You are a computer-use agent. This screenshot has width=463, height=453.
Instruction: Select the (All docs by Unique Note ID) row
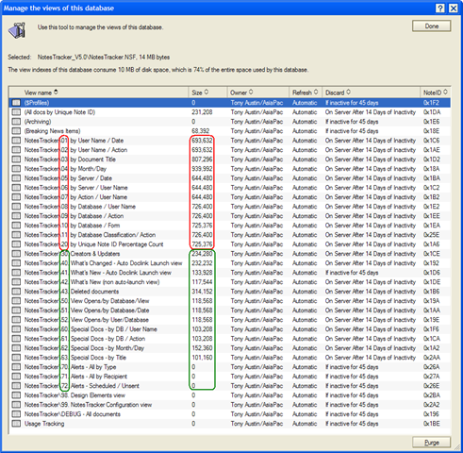pyautogui.click(x=230, y=112)
